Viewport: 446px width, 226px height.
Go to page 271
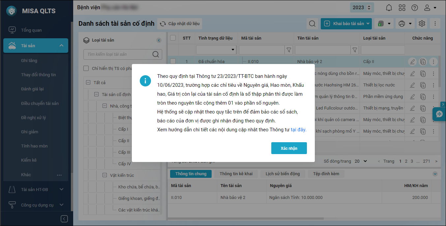[427, 161]
